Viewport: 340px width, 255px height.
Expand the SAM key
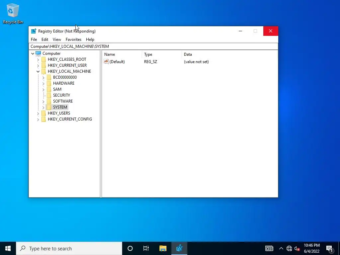pyautogui.click(x=43, y=89)
